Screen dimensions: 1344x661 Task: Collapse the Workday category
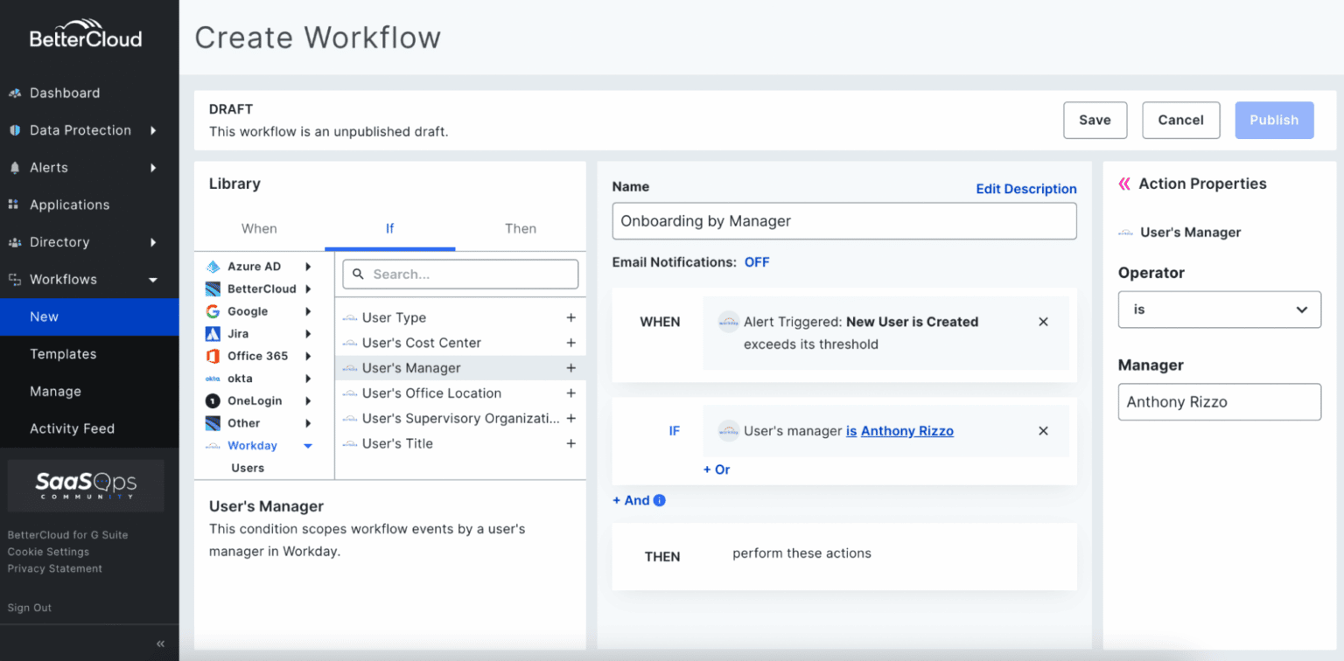(x=307, y=446)
